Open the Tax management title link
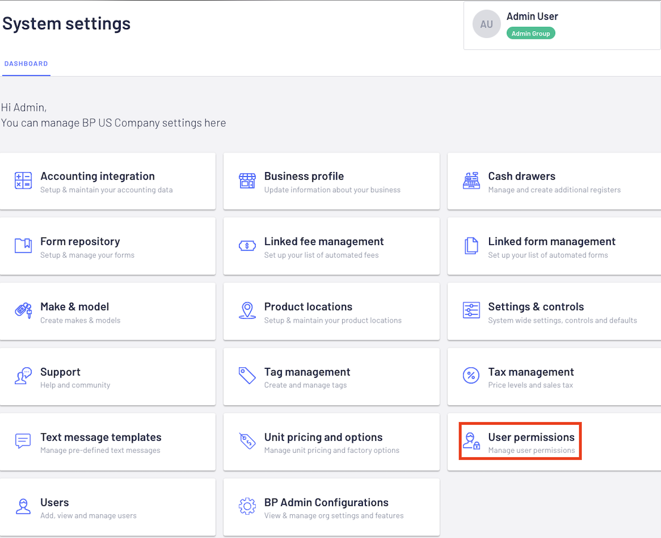 (531, 372)
